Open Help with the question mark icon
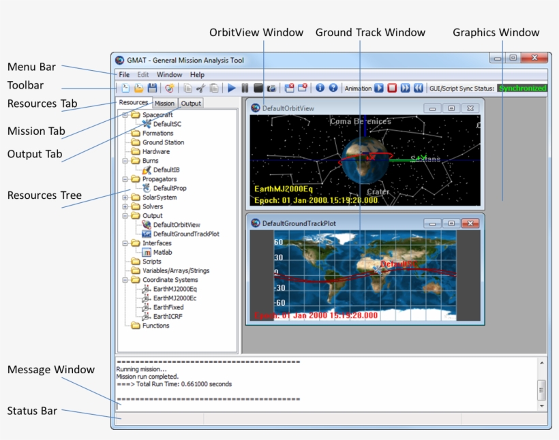Viewport: 559px width, 440px height. pos(333,88)
